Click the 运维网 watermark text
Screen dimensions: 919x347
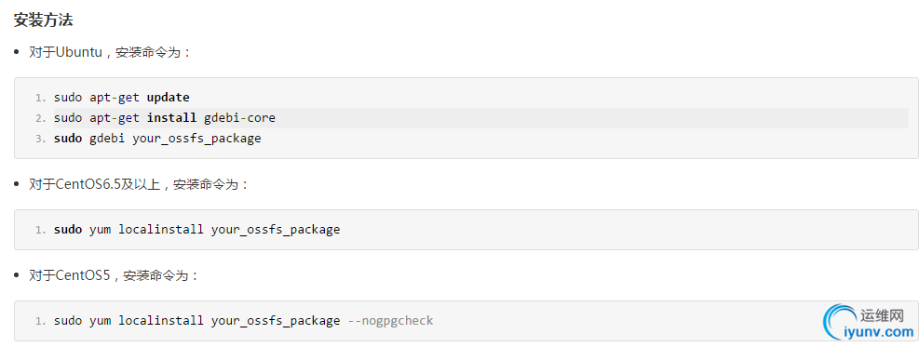(x=883, y=316)
